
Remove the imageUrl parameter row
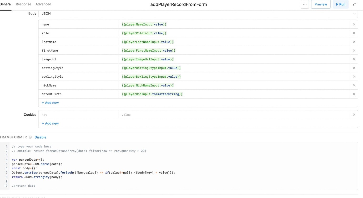point(354,59)
